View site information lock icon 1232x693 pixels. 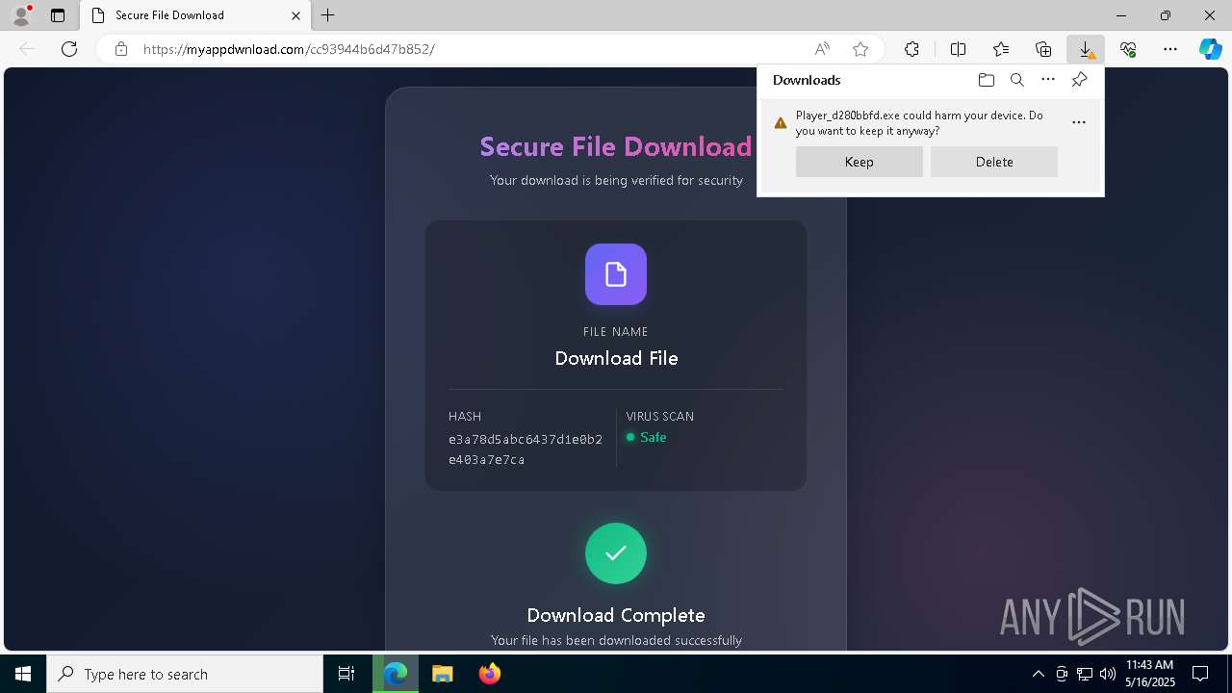121,49
